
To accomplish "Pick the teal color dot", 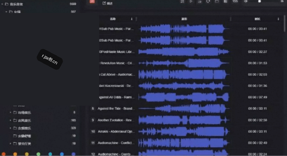I will (50, 154).
